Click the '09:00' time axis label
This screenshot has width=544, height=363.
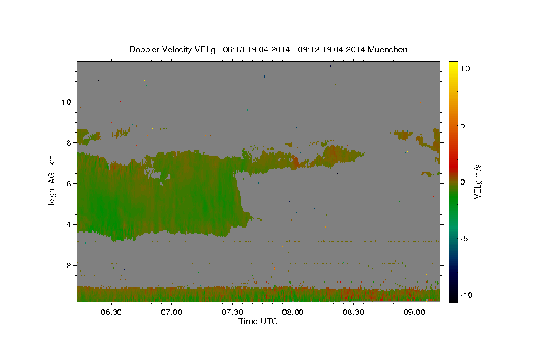pos(414,312)
